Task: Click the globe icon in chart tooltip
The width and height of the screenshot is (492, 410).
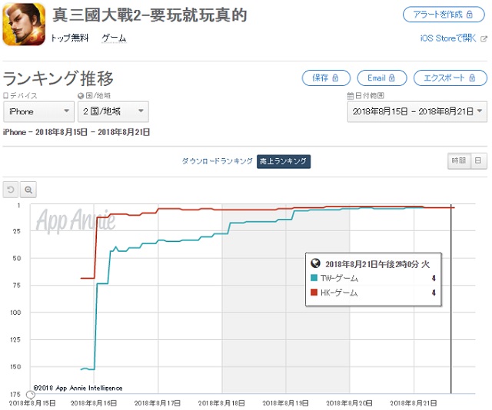Action: point(315,263)
